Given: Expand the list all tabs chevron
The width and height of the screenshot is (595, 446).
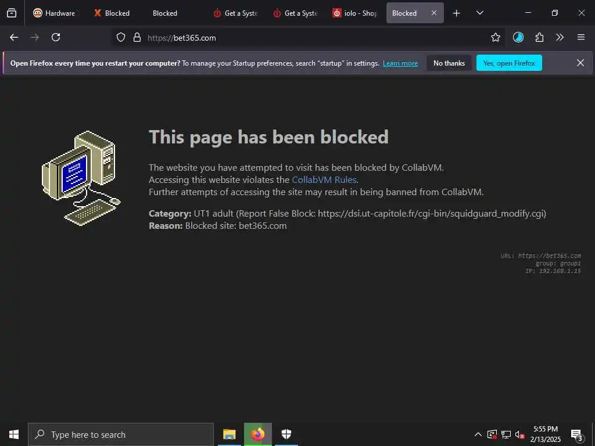Looking at the screenshot, I should 479,13.
